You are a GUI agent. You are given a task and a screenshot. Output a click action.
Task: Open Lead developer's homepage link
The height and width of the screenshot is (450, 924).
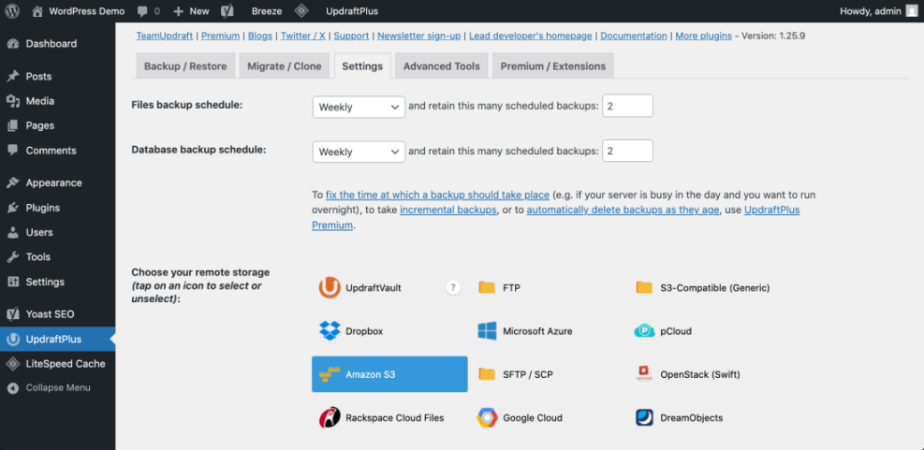point(531,36)
